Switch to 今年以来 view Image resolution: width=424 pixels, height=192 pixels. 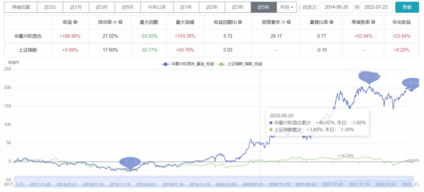tap(157, 7)
